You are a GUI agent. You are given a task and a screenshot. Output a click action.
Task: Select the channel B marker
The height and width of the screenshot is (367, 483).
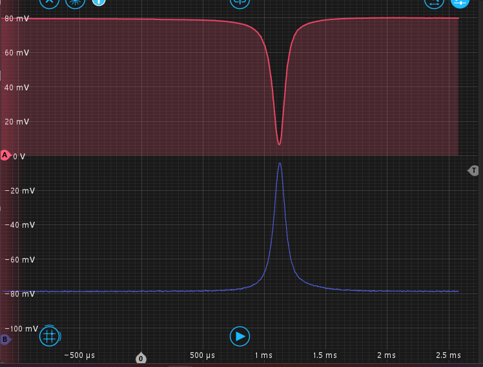coord(5,340)
